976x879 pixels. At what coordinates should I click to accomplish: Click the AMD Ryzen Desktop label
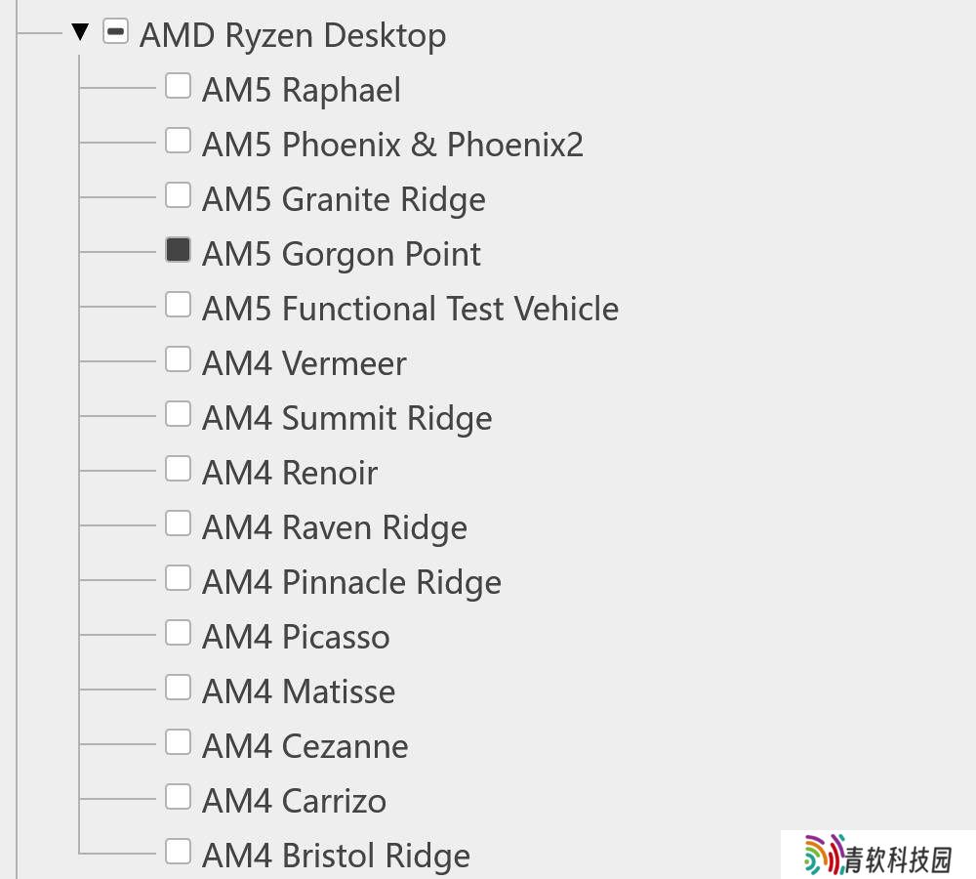point(293,36)
